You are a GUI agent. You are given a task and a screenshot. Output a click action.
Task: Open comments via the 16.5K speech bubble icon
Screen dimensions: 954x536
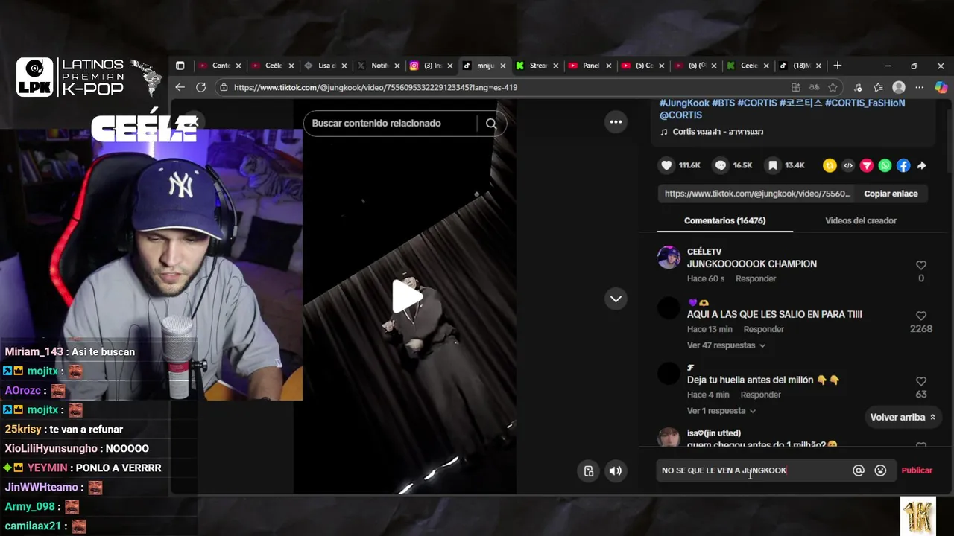pyautogui.click(x=721, y=165)
